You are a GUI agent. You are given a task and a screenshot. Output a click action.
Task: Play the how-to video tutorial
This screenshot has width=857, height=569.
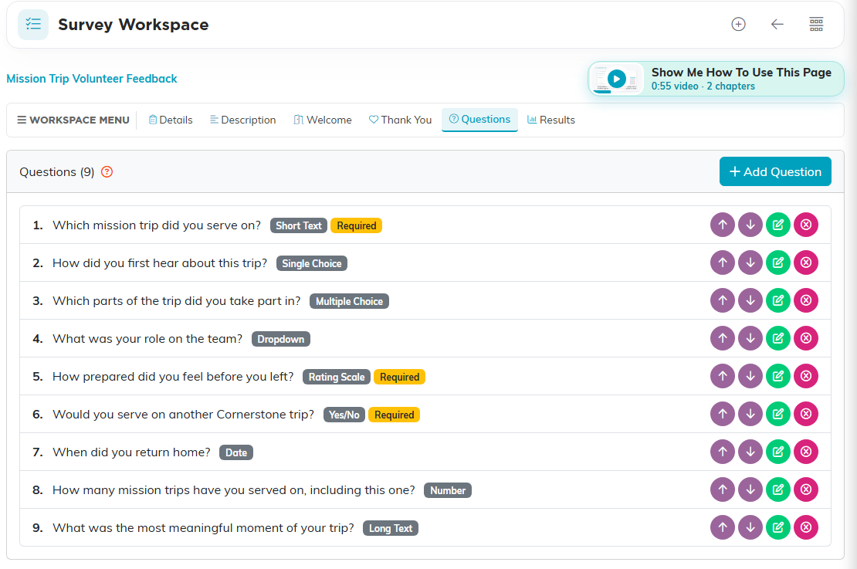(617, 79)
